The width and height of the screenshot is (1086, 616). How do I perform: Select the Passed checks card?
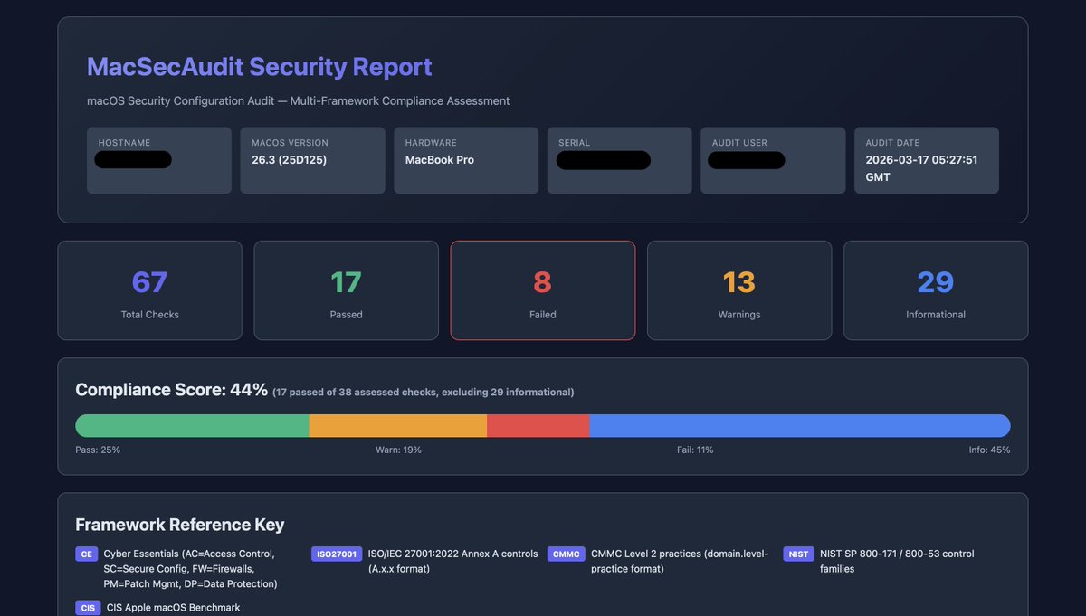pyautogui.click(x=346, y=289)
